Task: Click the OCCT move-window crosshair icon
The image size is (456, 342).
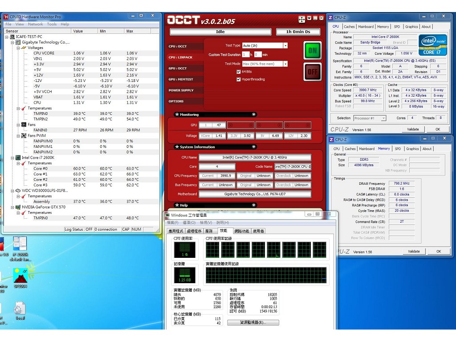Action: click(301, 19)
